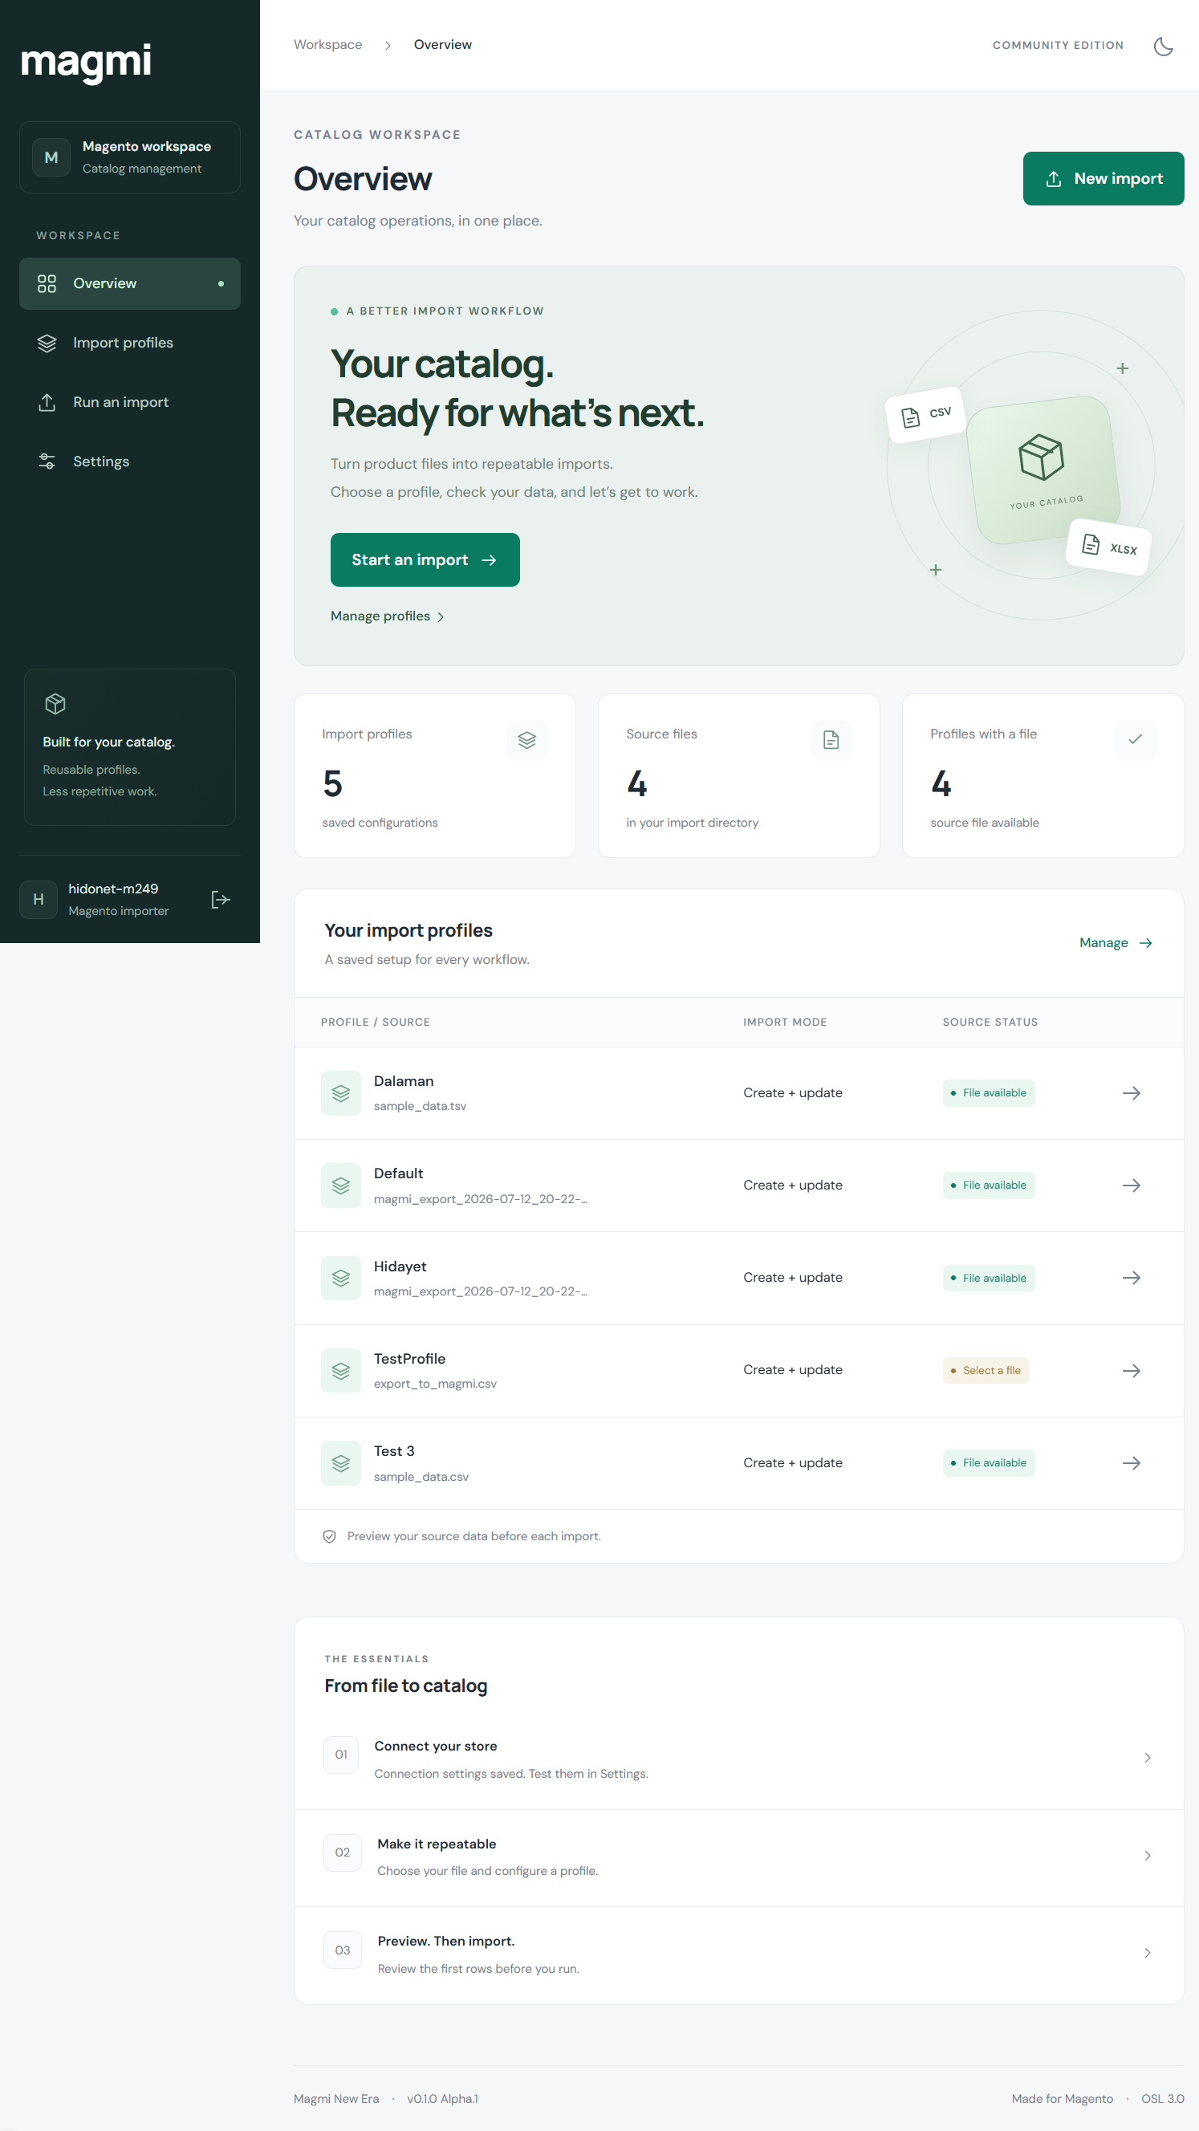Viewport: 1199px width, 2131px height.
Task: Click the shield icon beside Preview your source data
Action: (329, 1536)
